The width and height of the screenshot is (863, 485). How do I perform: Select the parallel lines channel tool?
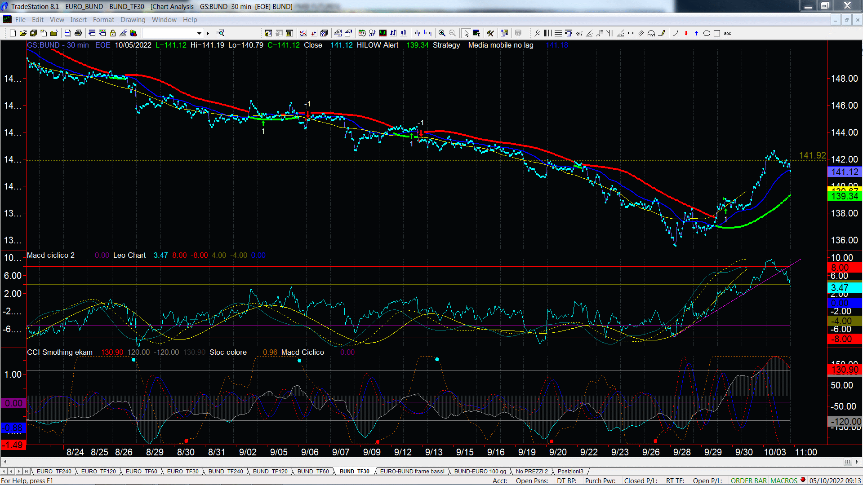[641, 33]
